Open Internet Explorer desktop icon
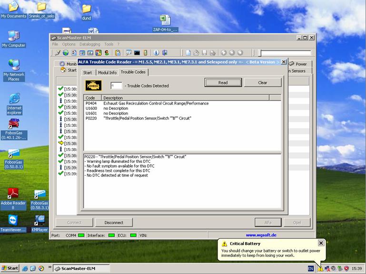Screen dimensions: 366x274 (x=14, y=99)
